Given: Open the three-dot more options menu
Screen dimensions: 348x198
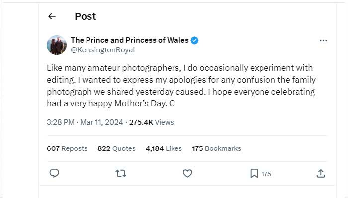Looking at the screenshot, I should 323,41.
